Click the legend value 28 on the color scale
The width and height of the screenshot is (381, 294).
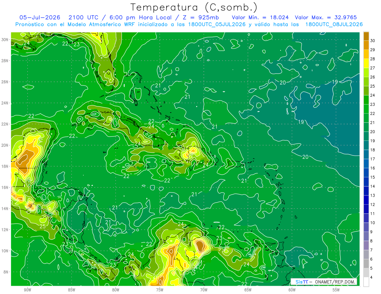click(372, 59)
